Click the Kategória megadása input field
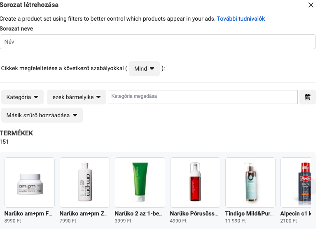Image resolution: width=320 pixels, height=232 pixels. click(x=203, y=97)
